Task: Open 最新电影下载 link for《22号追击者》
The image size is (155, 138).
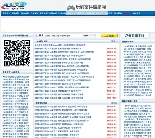Action: click(59, 98)
